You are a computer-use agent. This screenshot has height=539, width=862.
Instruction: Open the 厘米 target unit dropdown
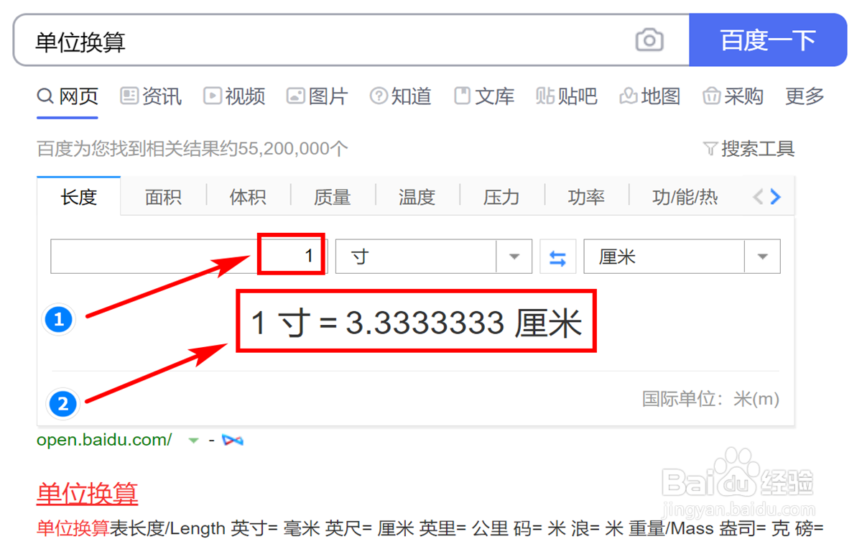[682, 256]
